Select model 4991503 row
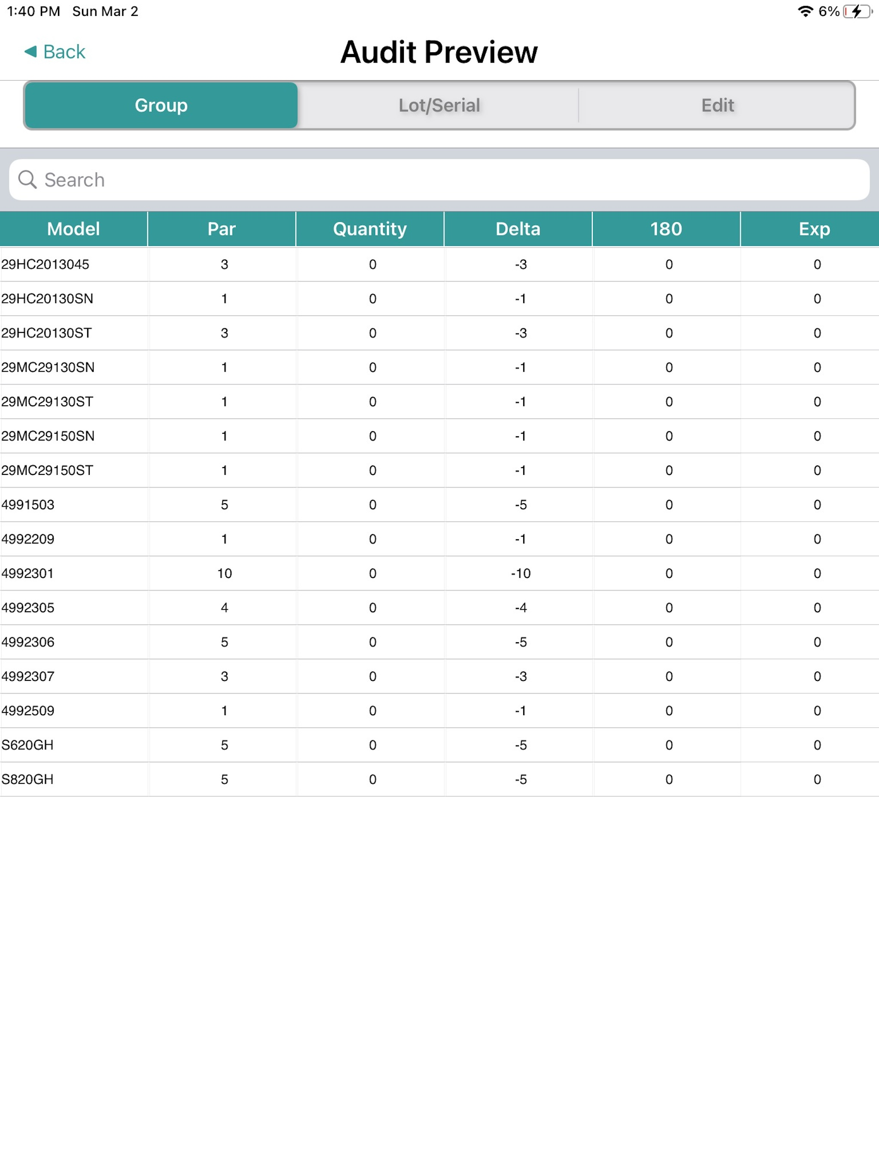The width and height of the screenshot is (879, 1172). coord(439,505)
